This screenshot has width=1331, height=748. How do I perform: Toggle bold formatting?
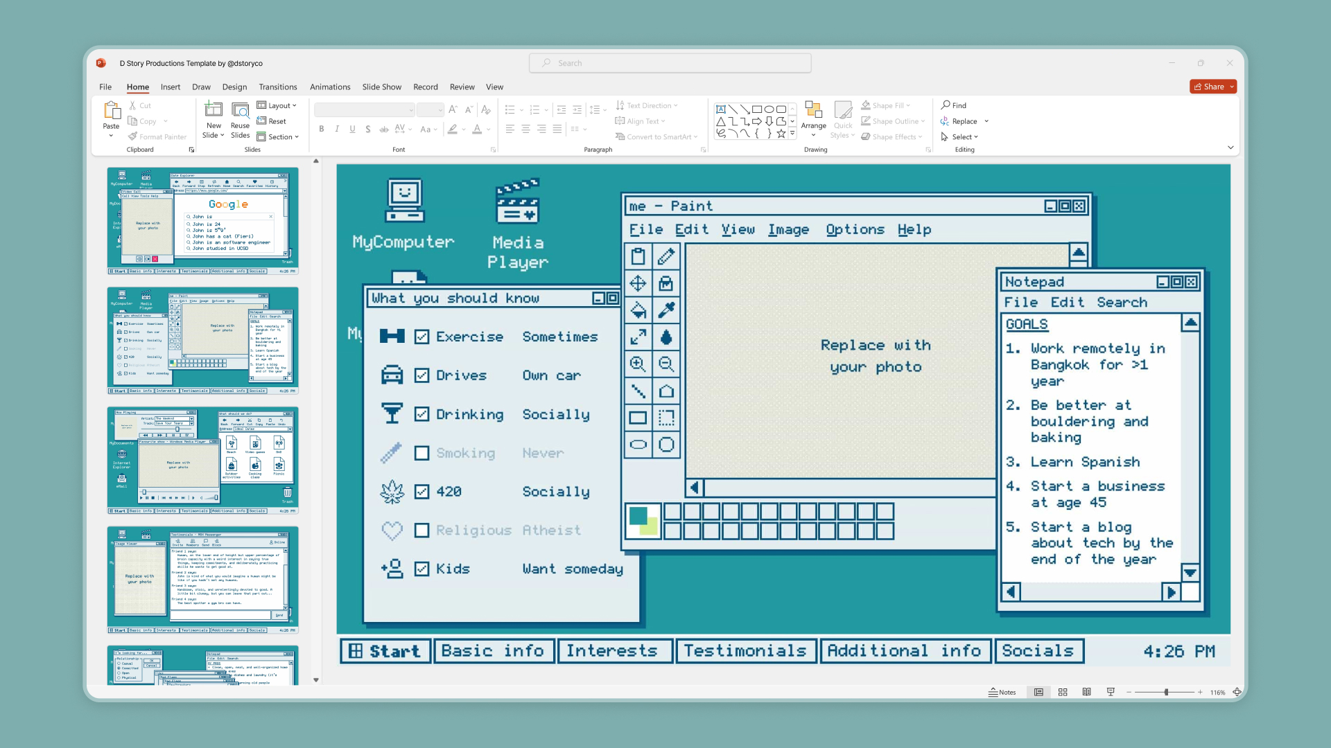click(x=321, y=129)
